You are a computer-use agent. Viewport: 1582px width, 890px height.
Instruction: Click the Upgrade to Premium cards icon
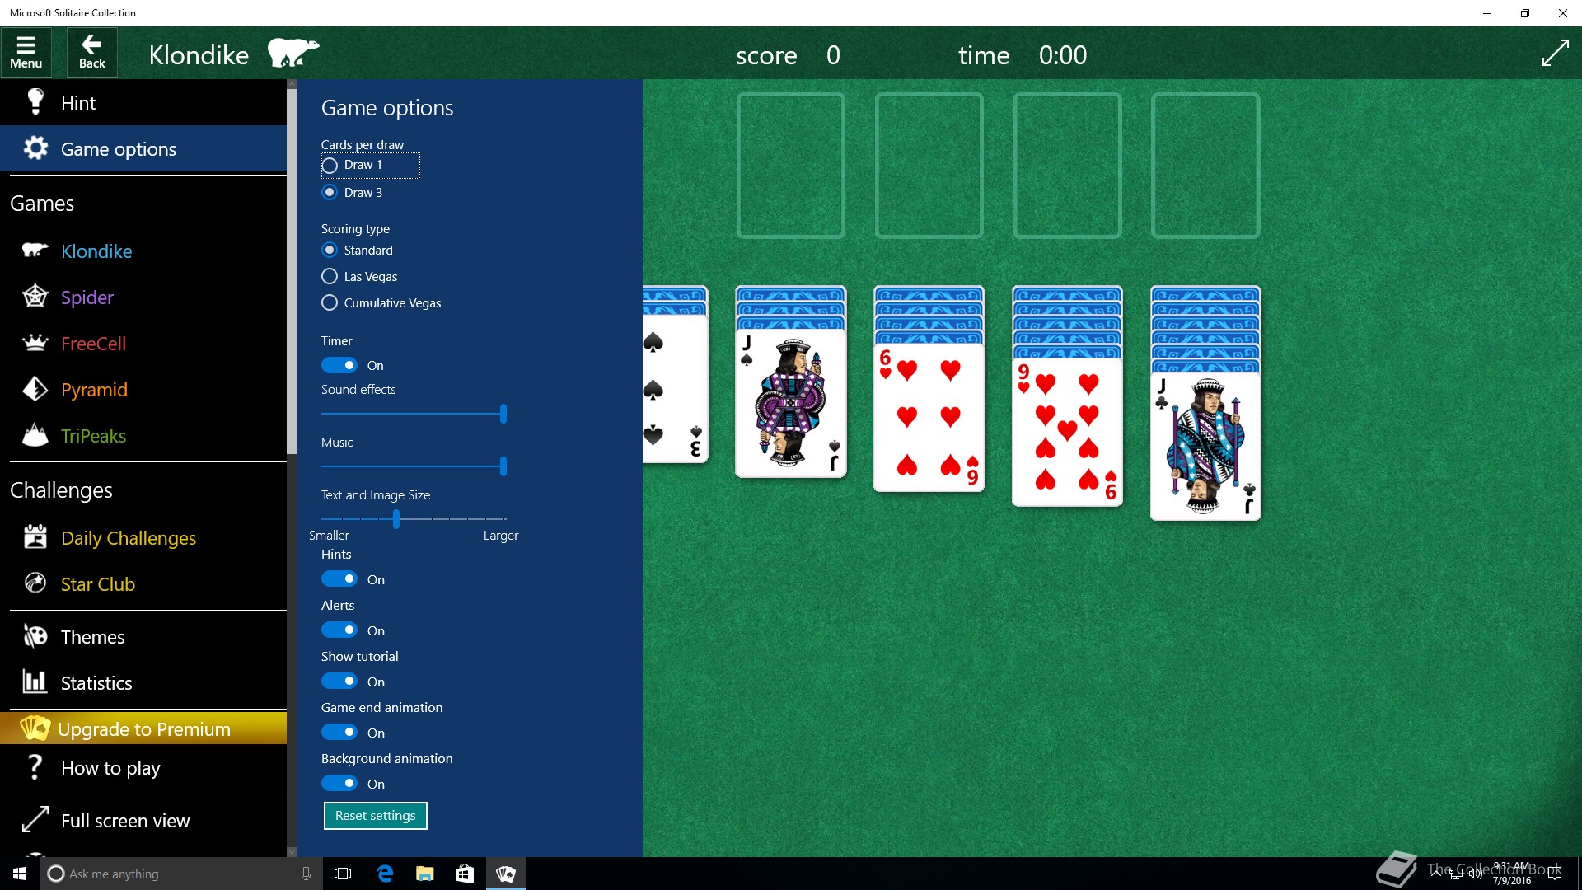coord(35,728)
